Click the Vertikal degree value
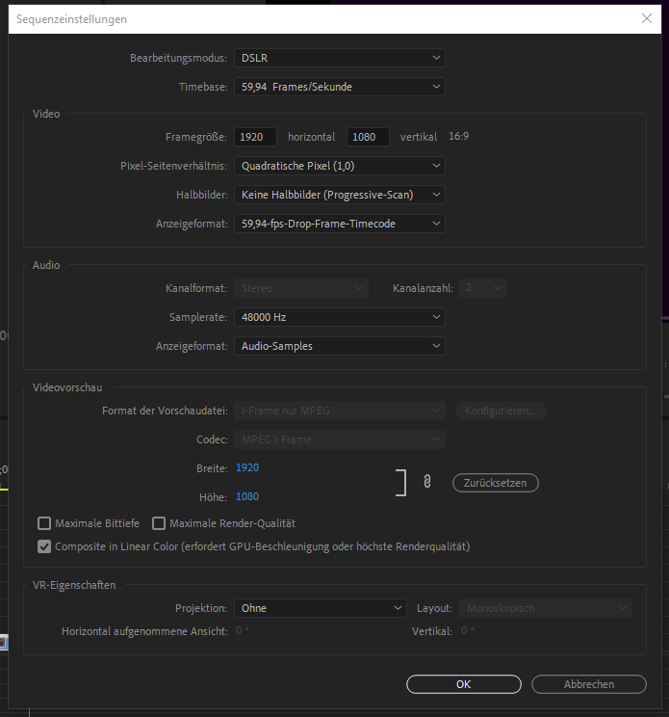 point(468,630)
